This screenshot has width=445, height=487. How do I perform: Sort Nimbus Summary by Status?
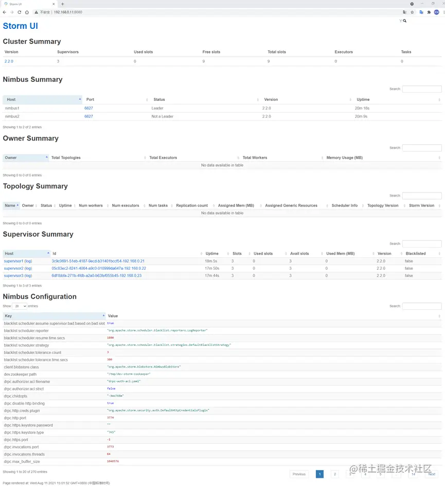pyautogui.click(x=205, y=99)
